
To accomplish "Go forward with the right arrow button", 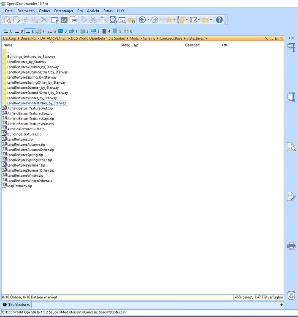I will coord(154,20).
